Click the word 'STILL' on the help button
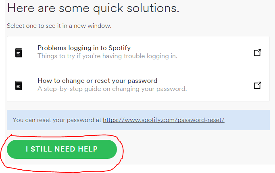Viewport: 275px width, 173px height. point(41,149)
